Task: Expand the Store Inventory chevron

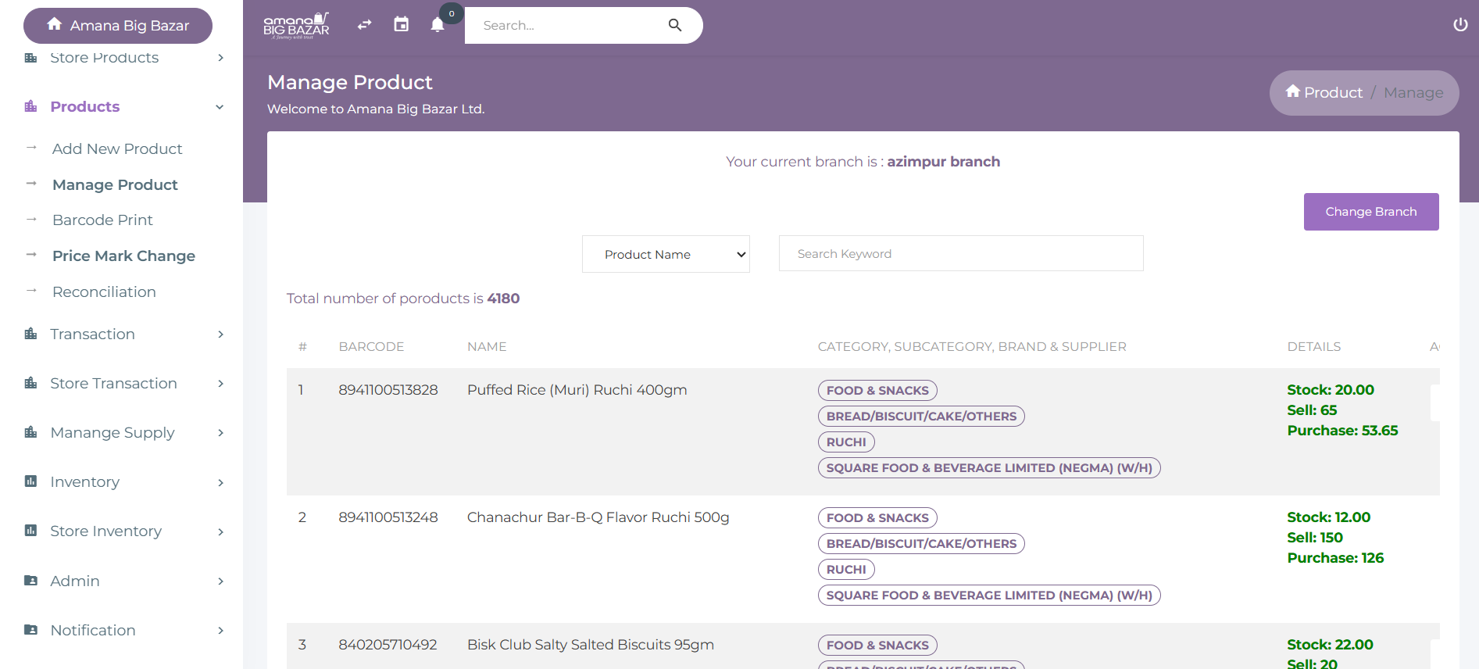Action: click(221, 532)
